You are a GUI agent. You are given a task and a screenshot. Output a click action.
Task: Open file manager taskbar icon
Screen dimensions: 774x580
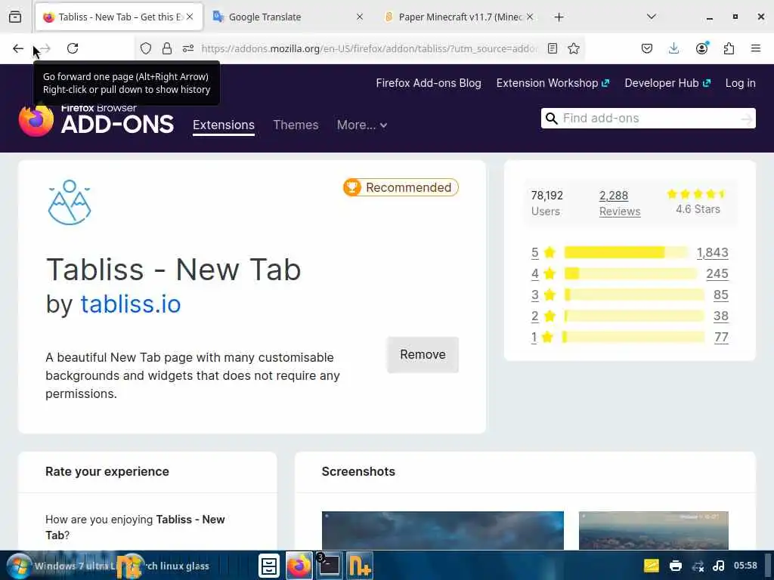point(269,566)
